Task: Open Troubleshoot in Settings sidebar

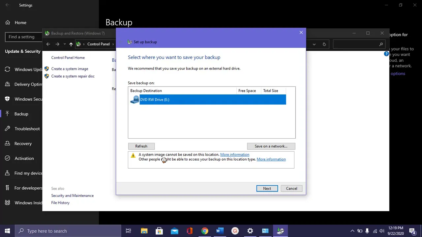Action: (x=21, y=129)
